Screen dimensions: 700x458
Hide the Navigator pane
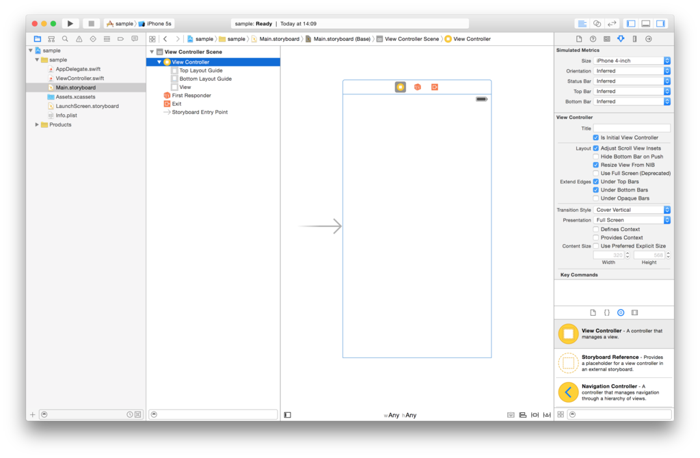pyautogui.click(x=631, y=24)
